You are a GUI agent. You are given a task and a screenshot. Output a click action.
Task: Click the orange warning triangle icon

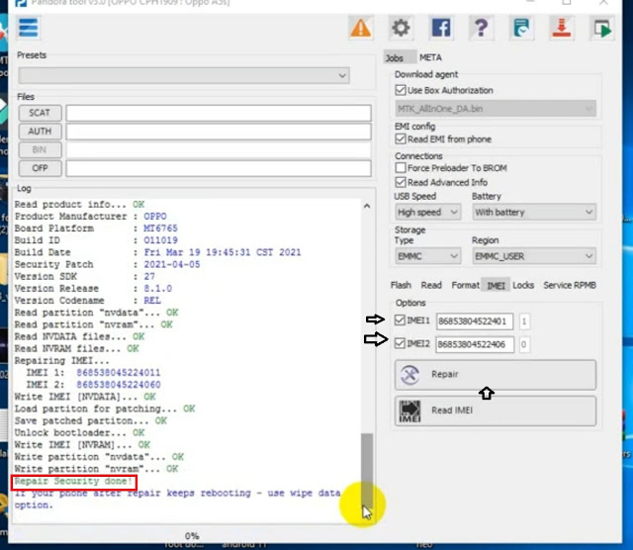(x=360, y=29)
